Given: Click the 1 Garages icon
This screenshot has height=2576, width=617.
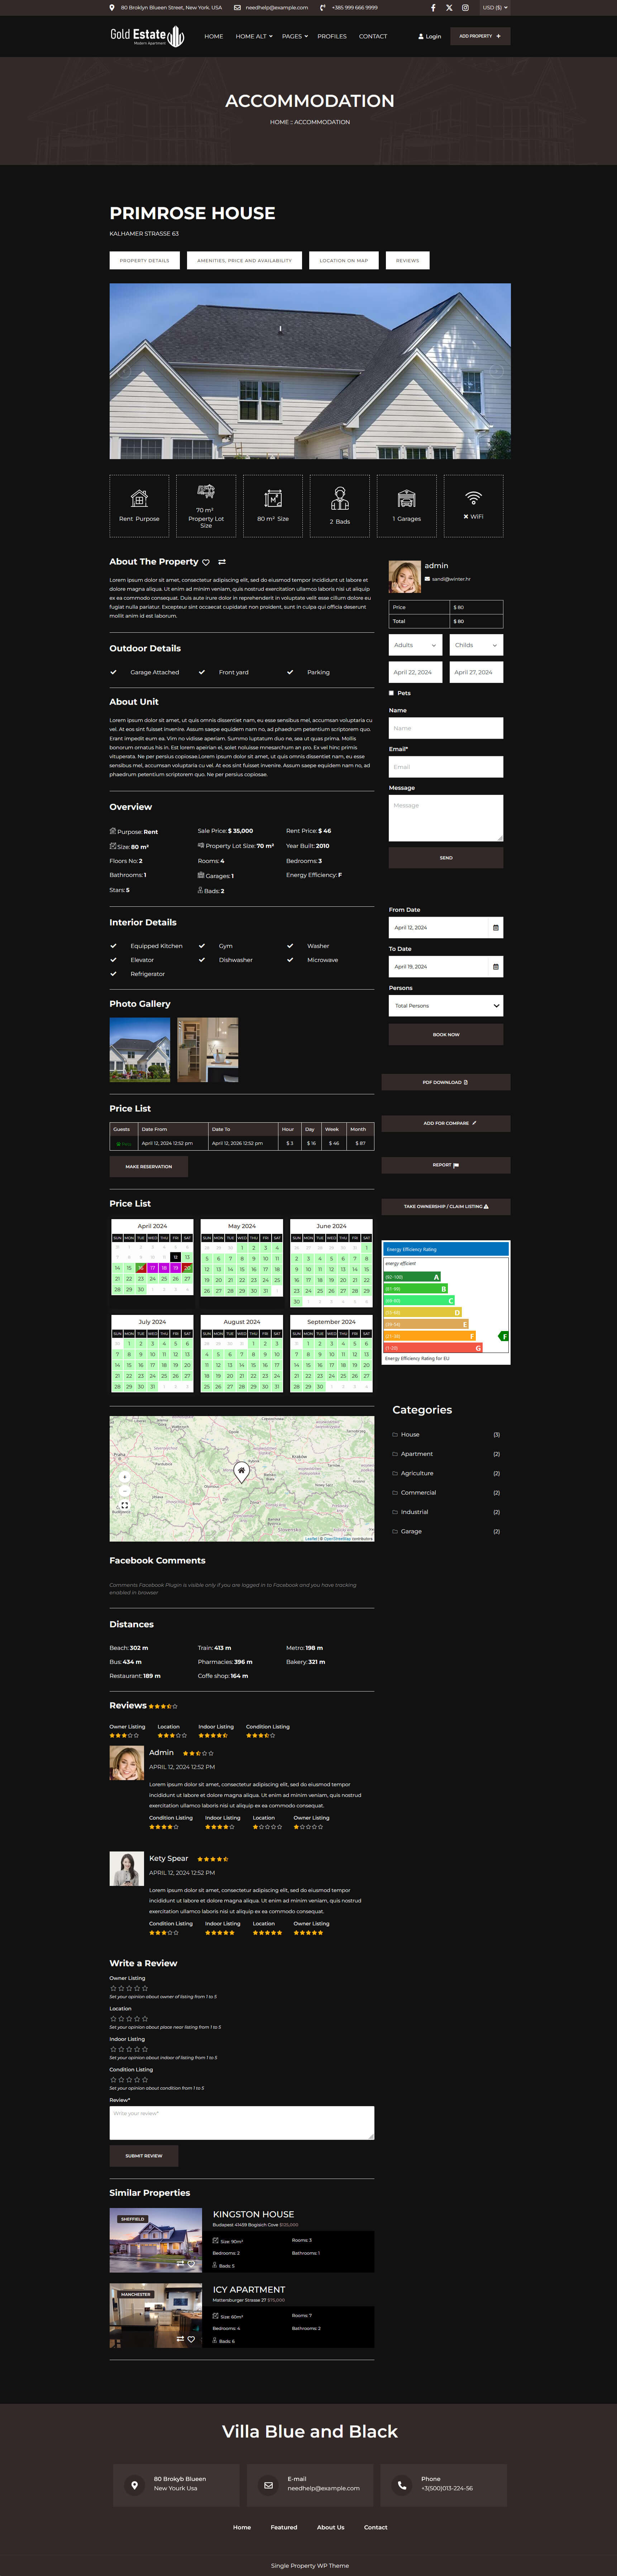Looking at the screenshot, I should click(406, 498).
